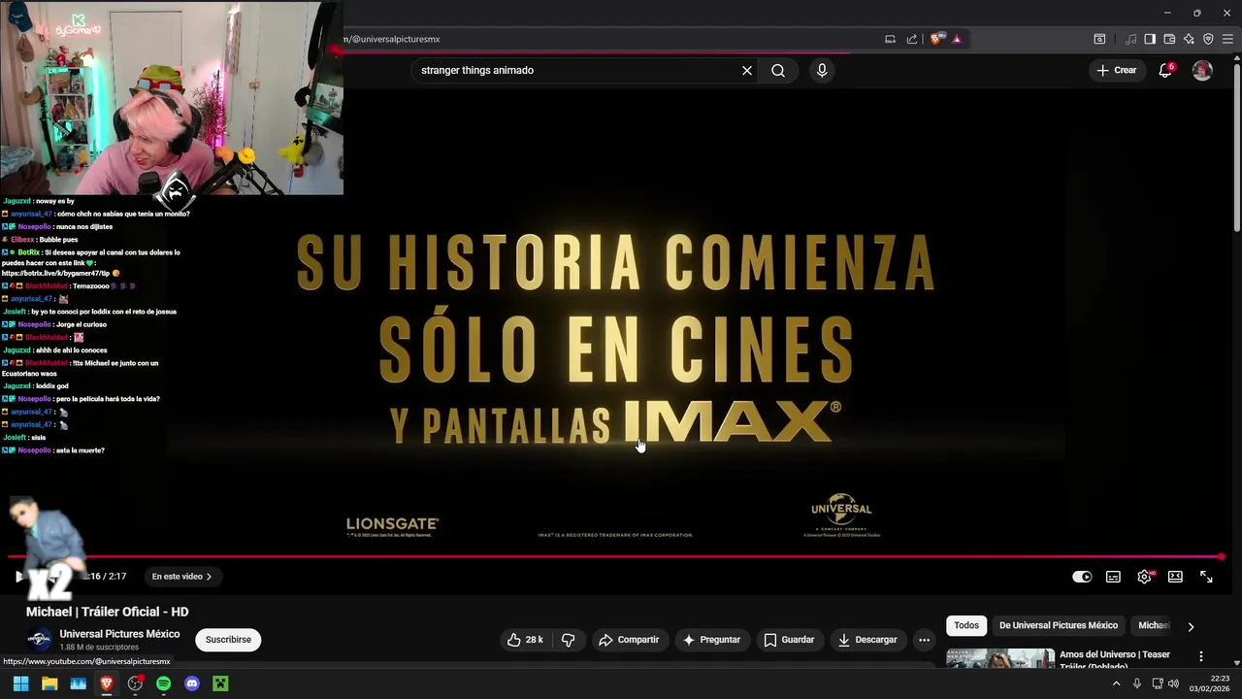Enter fullscreen in the video player
This screenshot has height=699, width=1242.
coord(1206,577)
